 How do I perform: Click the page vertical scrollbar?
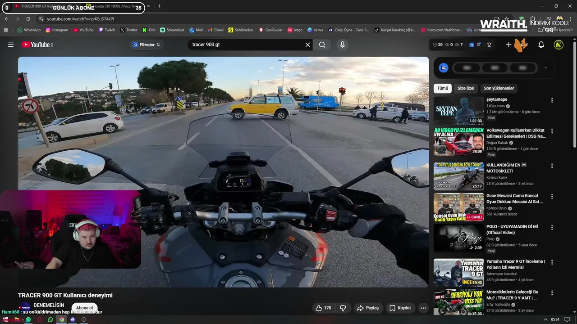[x=574, y=94]
